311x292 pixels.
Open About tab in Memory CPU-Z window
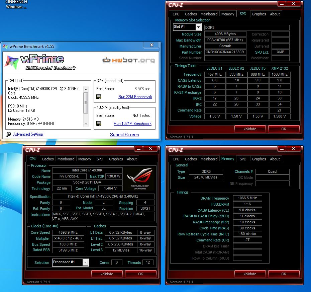click(x=275, y=159)
